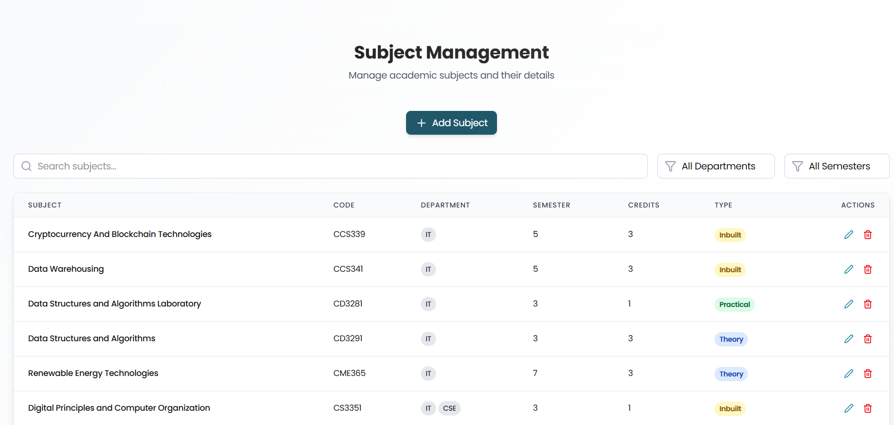This screenshot has height=425, width=894.
Task: Click the Subject Management heading
Action: 451,52
